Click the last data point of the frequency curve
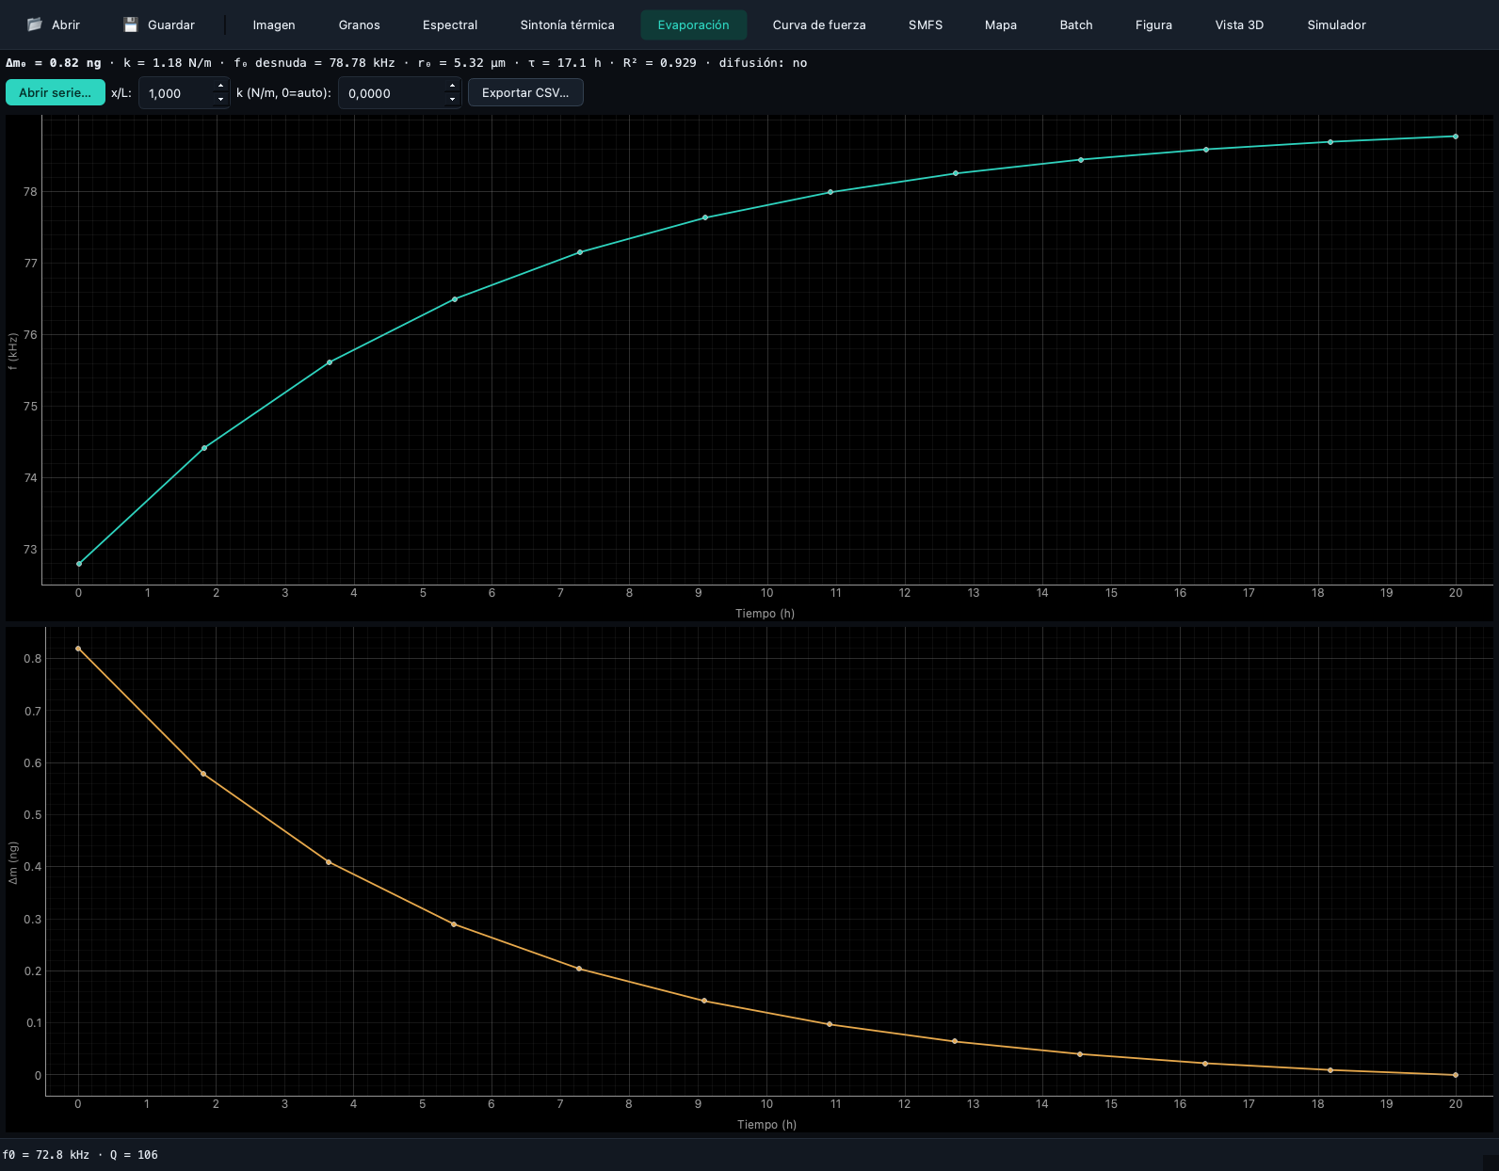Image resolution: width=1499 pixels, height=1171 pixels. tap(1456, 136)
